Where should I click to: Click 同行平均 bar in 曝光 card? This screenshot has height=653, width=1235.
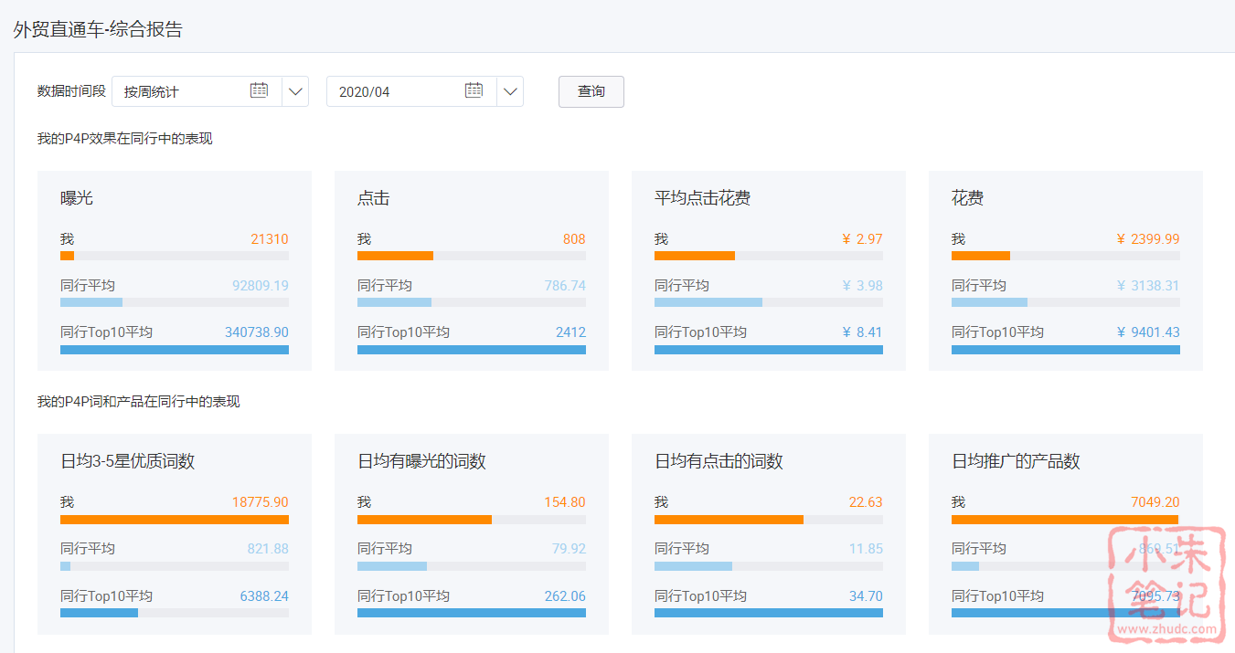[x=91, y=302]
